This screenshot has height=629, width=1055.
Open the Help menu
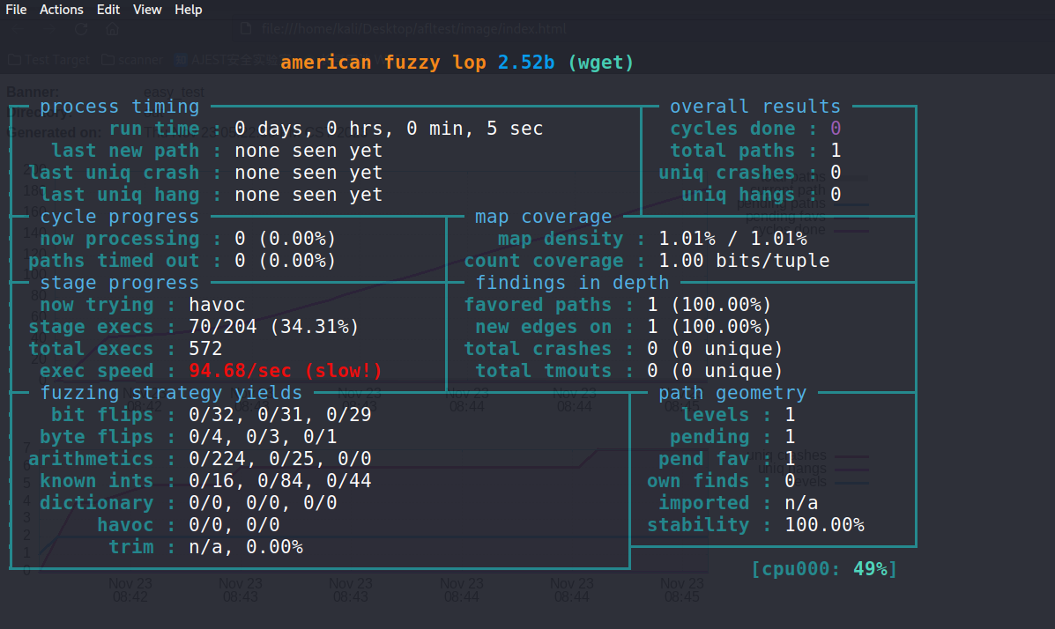(188, 9)
